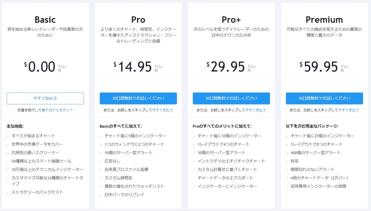Click 今すぐ支払う link in the Pro plan
371x211 pixels.
click(162, 110)
